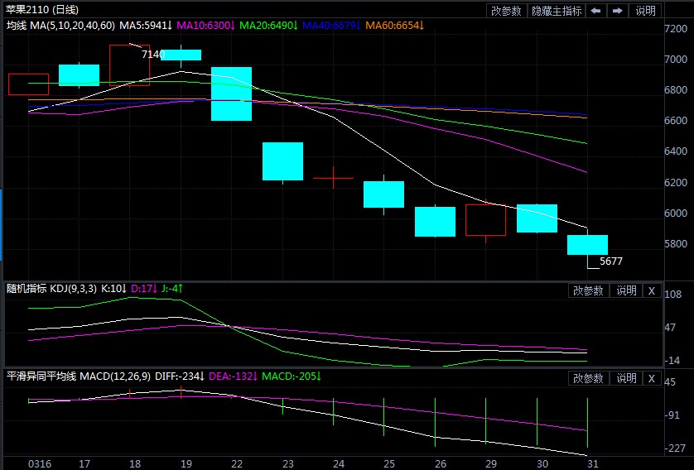
Task: Click the 平滑异同平均线 MACD(12,26,9) label
Action: 79,376
